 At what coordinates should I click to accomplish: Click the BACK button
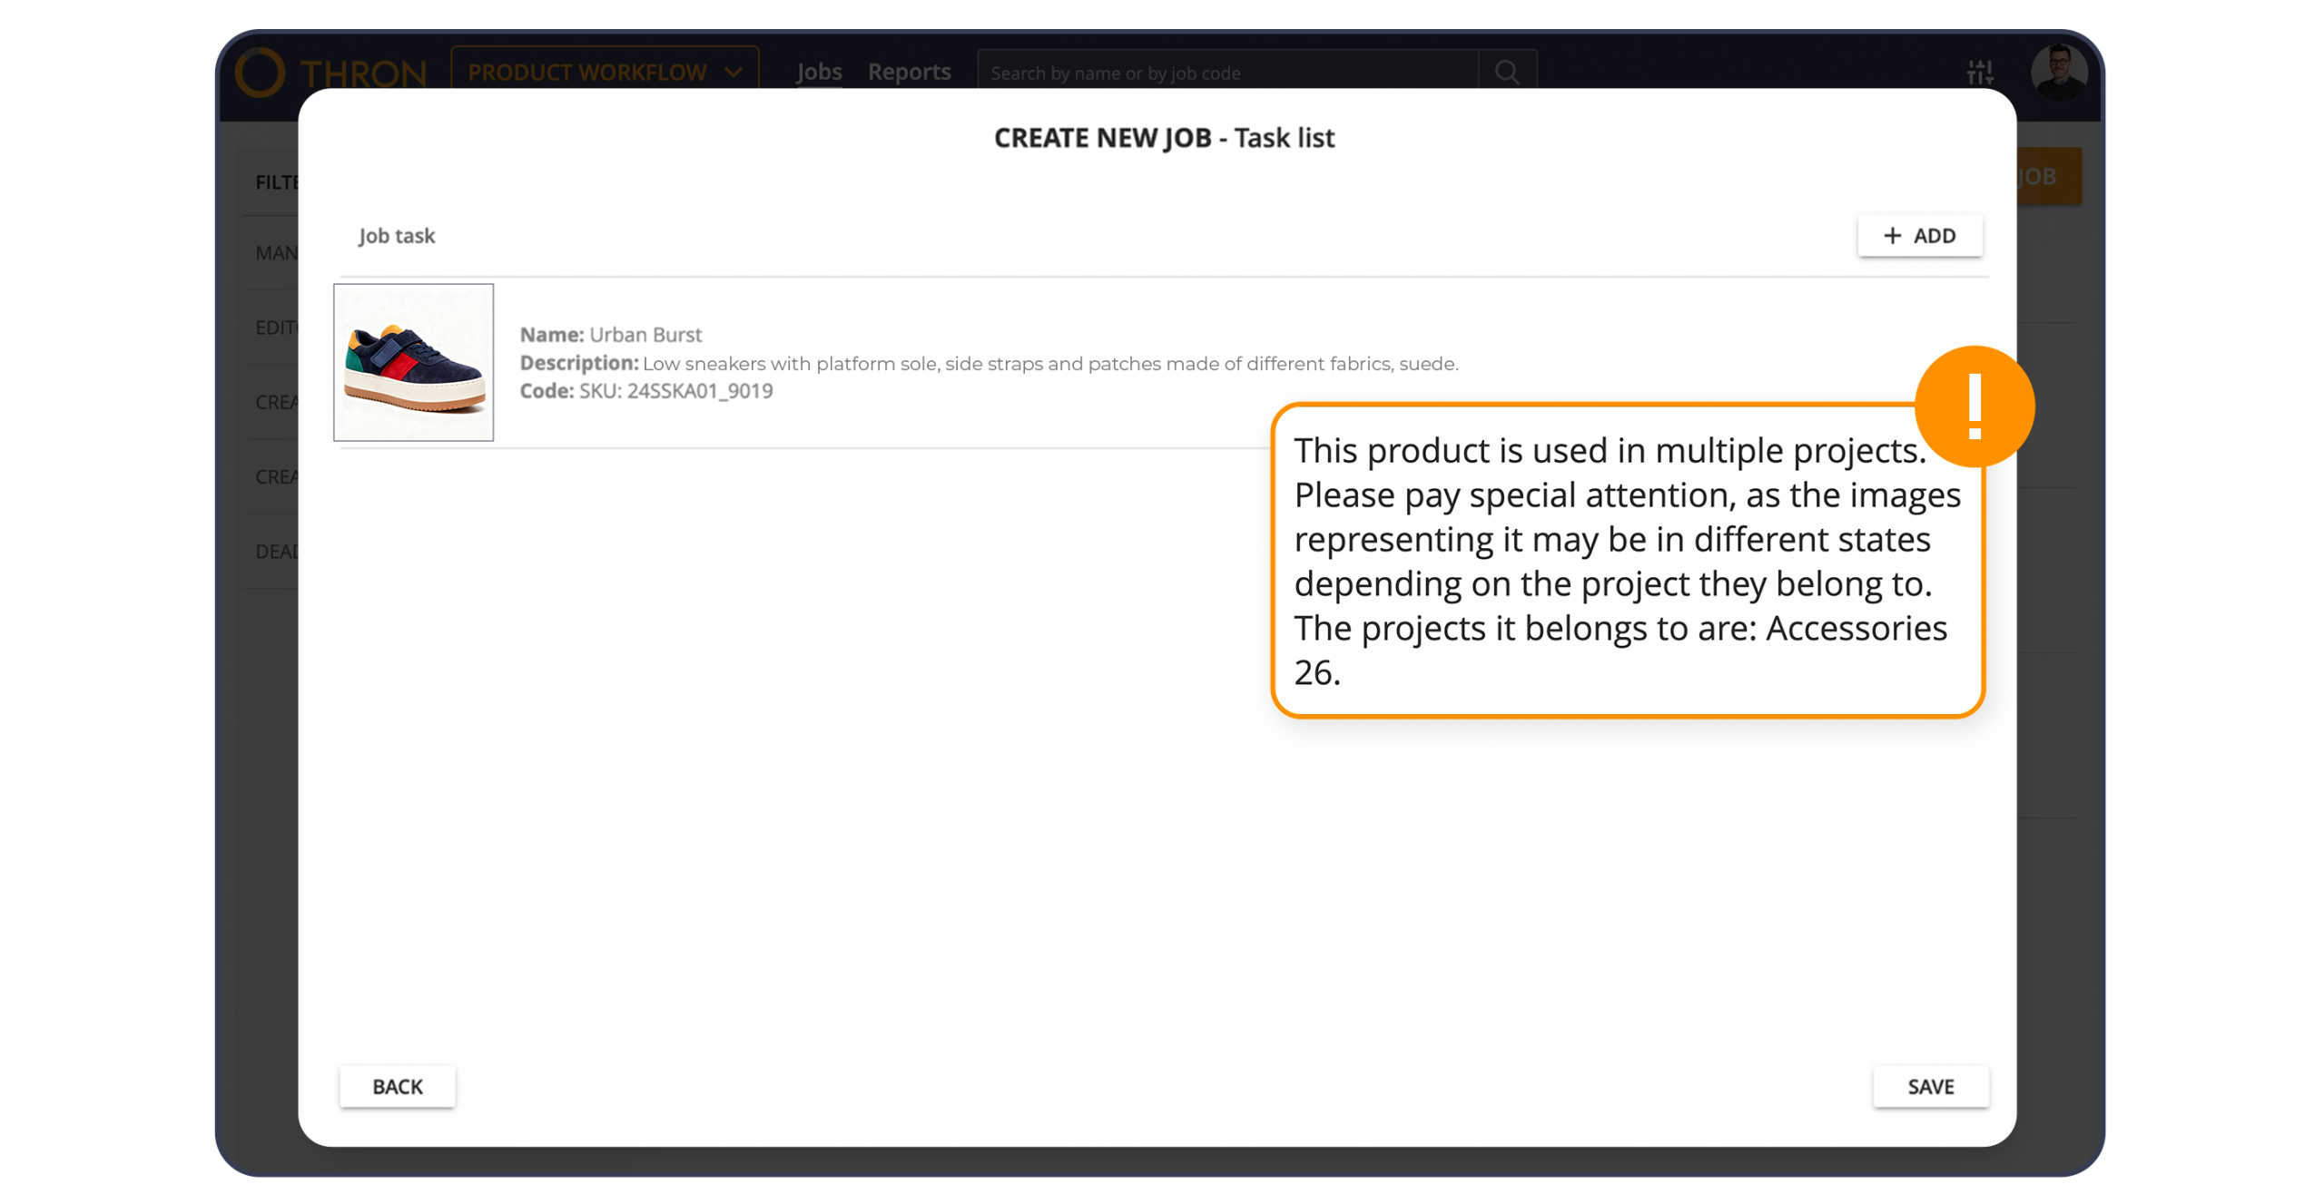(x=397, y=1085)
